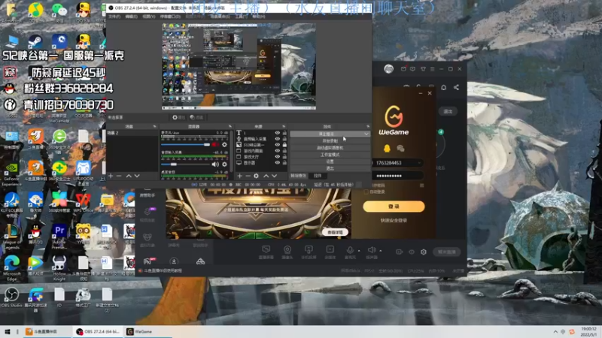Open the notification bell in Douyu window
The image size is (602, 338).
pyautogui.click(x=443, y=87)
